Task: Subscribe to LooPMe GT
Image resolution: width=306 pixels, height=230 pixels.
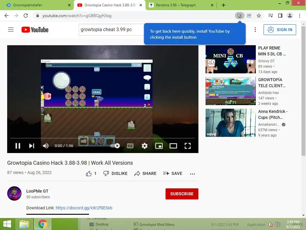Action: [x=182, y=194]
